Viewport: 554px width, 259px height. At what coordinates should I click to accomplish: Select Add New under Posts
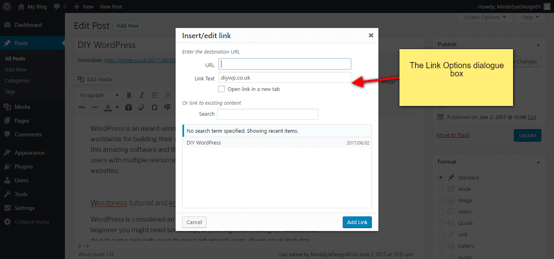click(16, 69)
